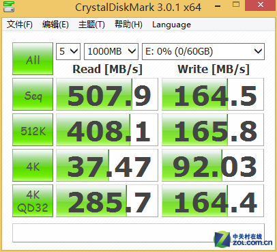
Task: Expand the test size dropdown showing 1000MB
Action: click(111, 51)
